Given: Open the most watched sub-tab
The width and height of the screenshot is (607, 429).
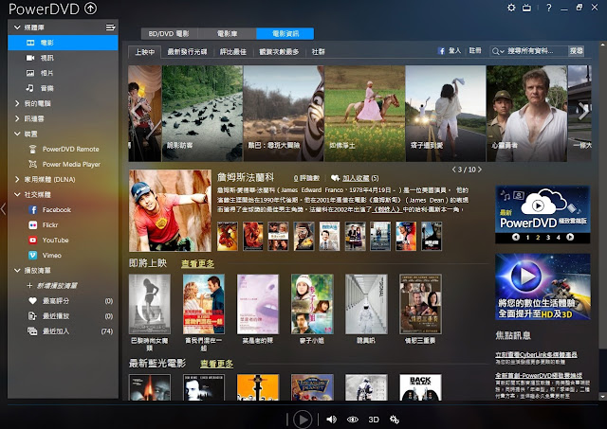Looking at the screenshot, I should 279,51.
